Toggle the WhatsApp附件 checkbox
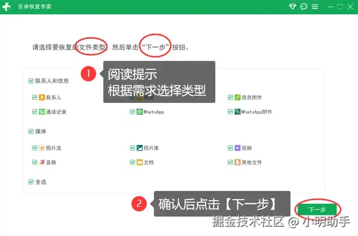 [x=230, y=112]
